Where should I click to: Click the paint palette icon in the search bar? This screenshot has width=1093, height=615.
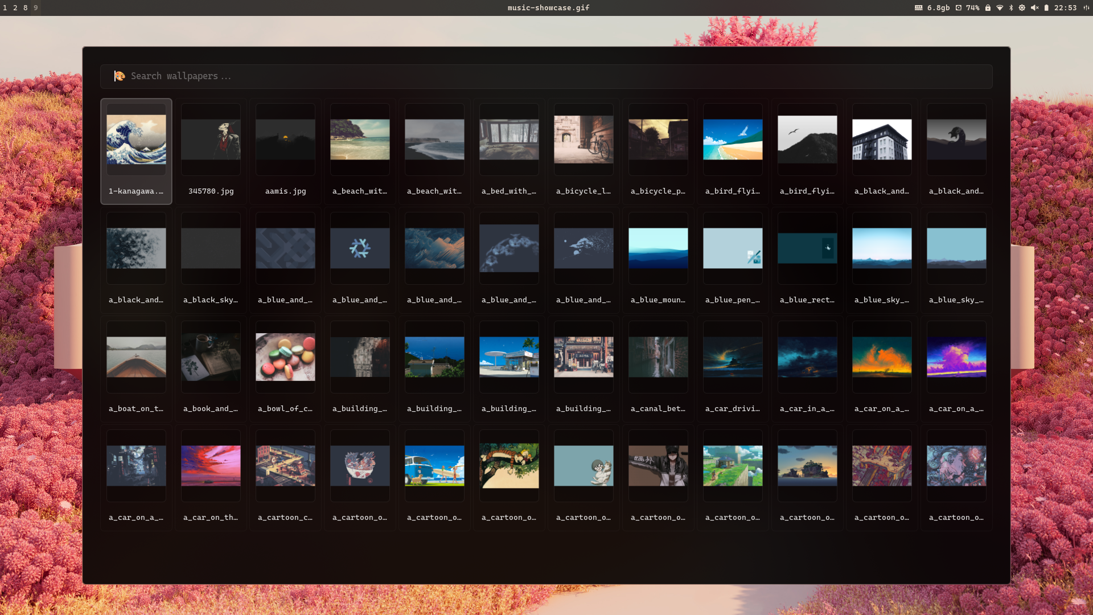point(120,76)
